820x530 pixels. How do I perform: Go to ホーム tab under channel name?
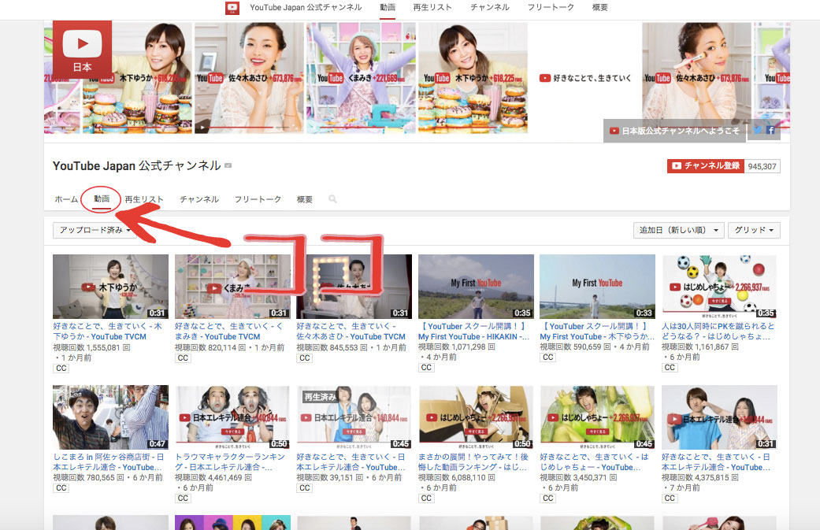pos(66,199)
